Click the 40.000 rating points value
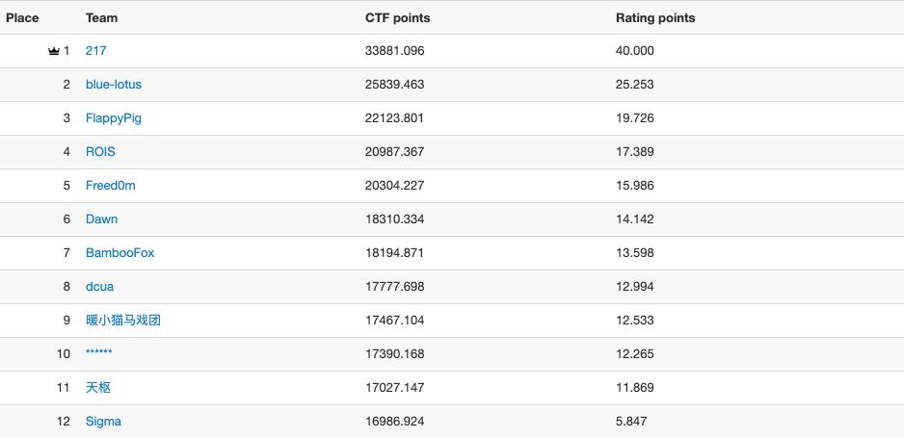 pyautogui.click(x=634, y=51)
